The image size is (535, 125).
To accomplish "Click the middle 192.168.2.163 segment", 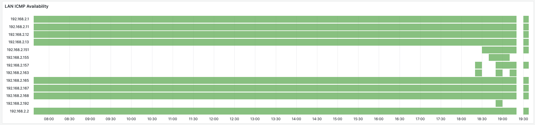I will coord(499,73).
